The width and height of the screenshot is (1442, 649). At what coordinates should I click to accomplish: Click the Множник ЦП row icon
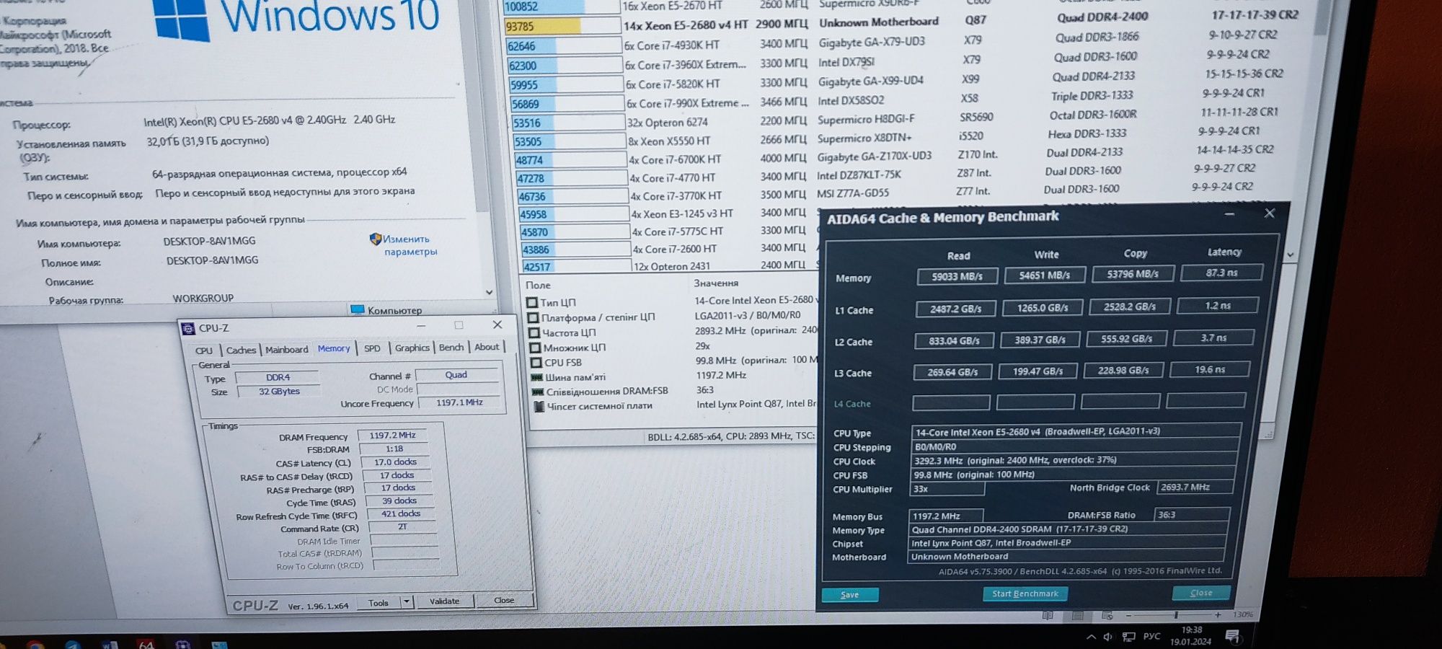(x=535, y=348)
